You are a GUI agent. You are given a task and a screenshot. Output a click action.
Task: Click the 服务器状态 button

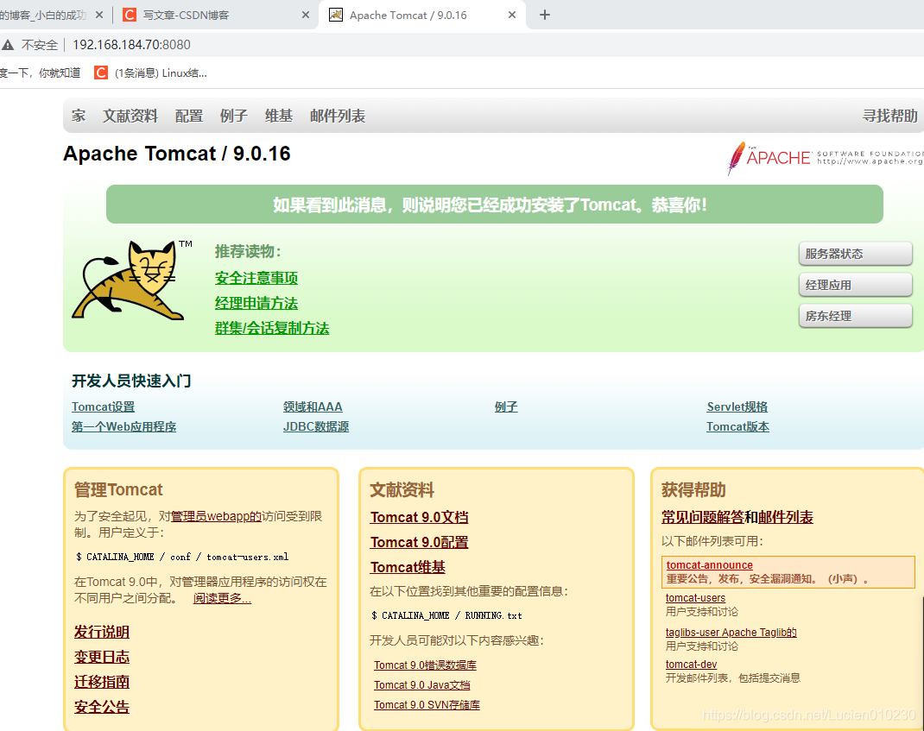tap(856, 254)
